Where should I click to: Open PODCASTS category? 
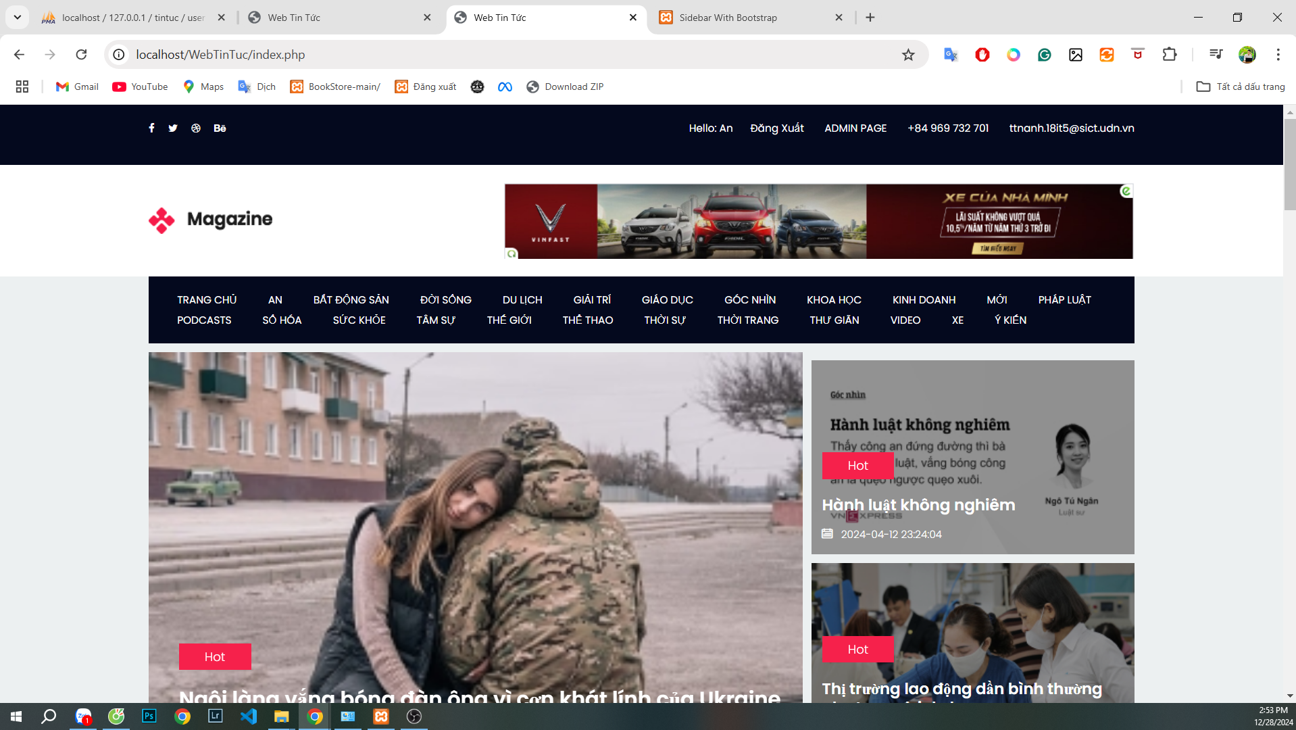[x=204, y=320]
